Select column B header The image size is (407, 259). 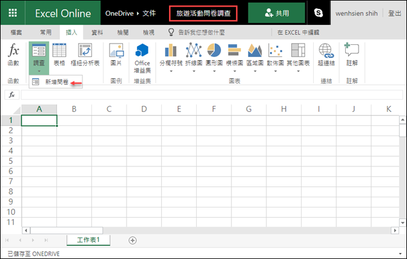pyautogui.click(x=74, y=109)
